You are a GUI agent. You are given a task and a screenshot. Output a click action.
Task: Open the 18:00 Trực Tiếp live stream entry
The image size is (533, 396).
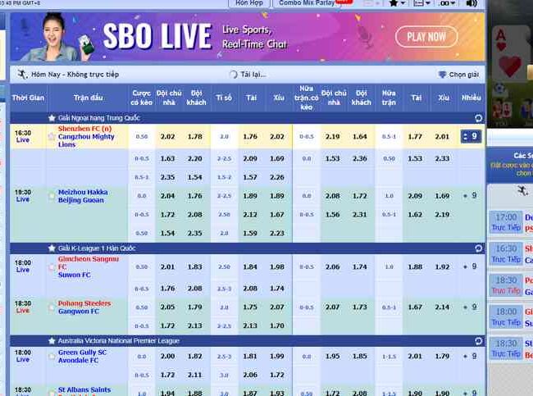click(506, 316)
